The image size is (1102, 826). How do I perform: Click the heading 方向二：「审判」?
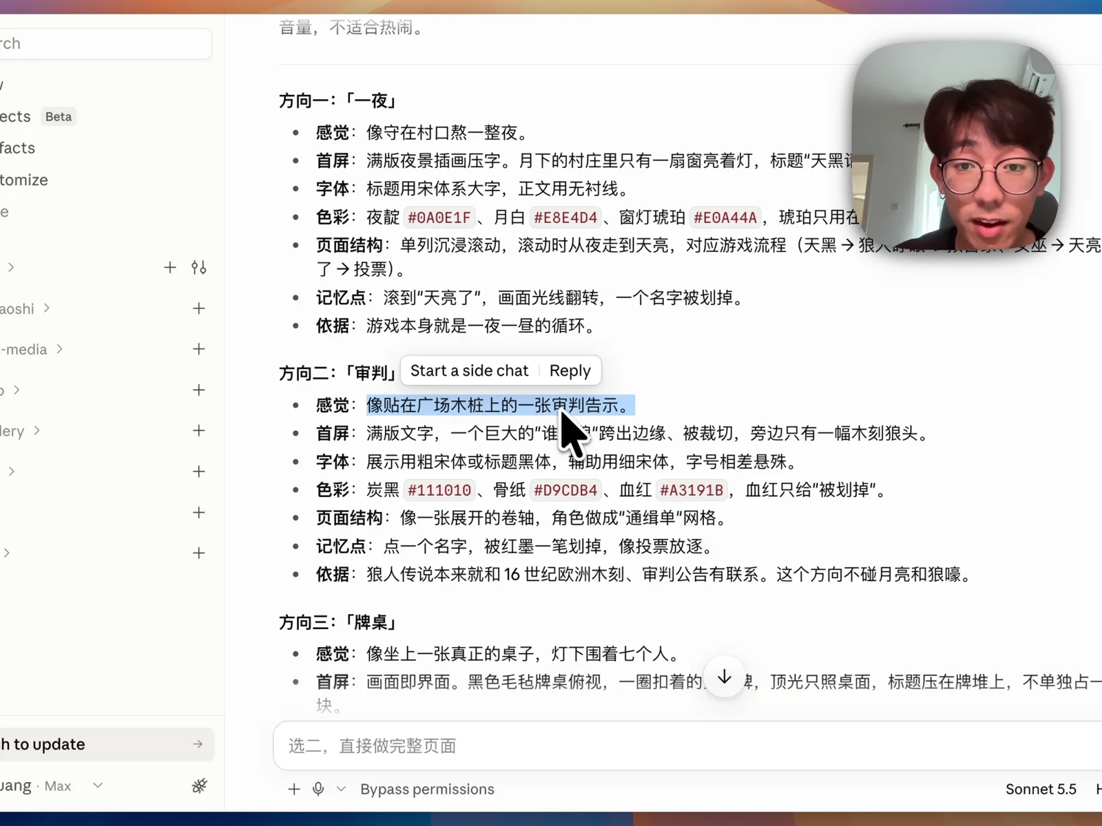[x=339, y=373]
